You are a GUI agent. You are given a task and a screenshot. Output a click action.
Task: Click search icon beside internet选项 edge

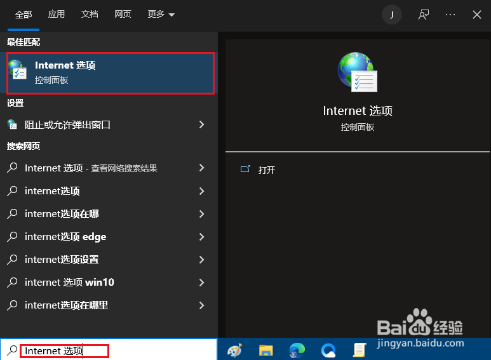click(12, 236)
